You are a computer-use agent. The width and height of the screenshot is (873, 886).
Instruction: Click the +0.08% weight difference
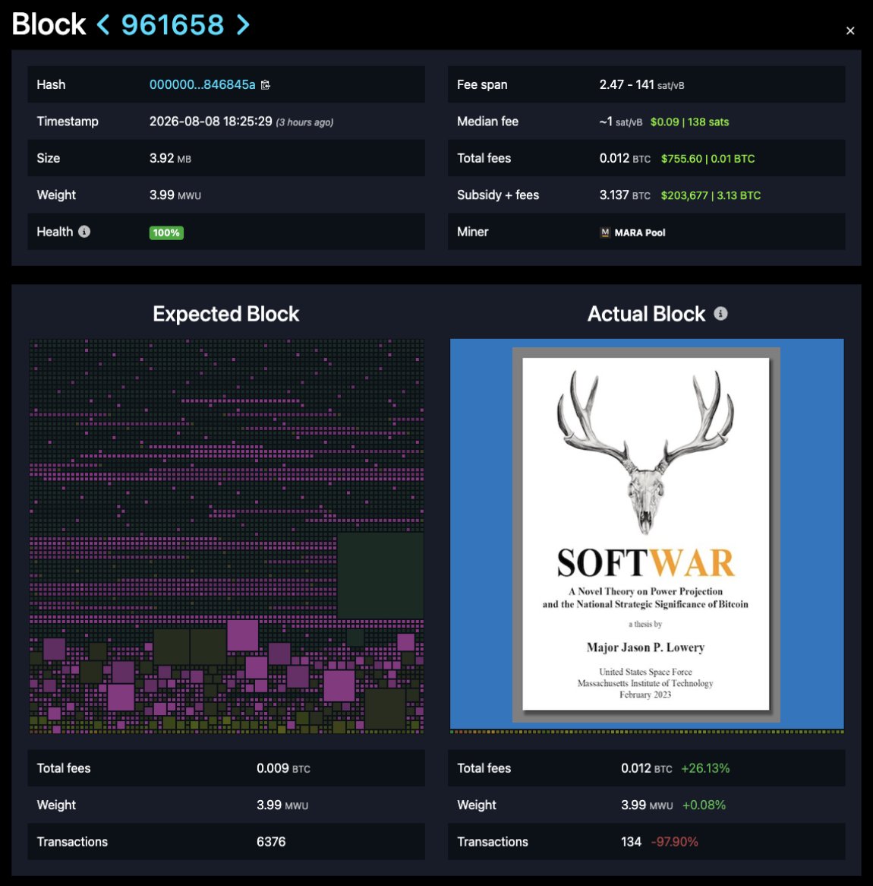tap(704, 805)
